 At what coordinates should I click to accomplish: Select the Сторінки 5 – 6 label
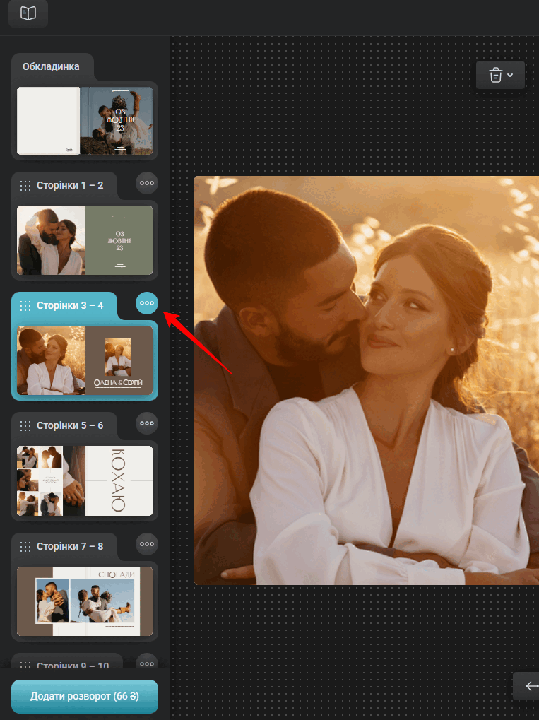coord(70,426)
